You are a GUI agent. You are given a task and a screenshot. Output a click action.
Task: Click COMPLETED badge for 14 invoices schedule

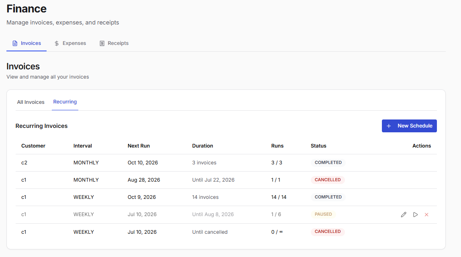click(x=328, y=197)
